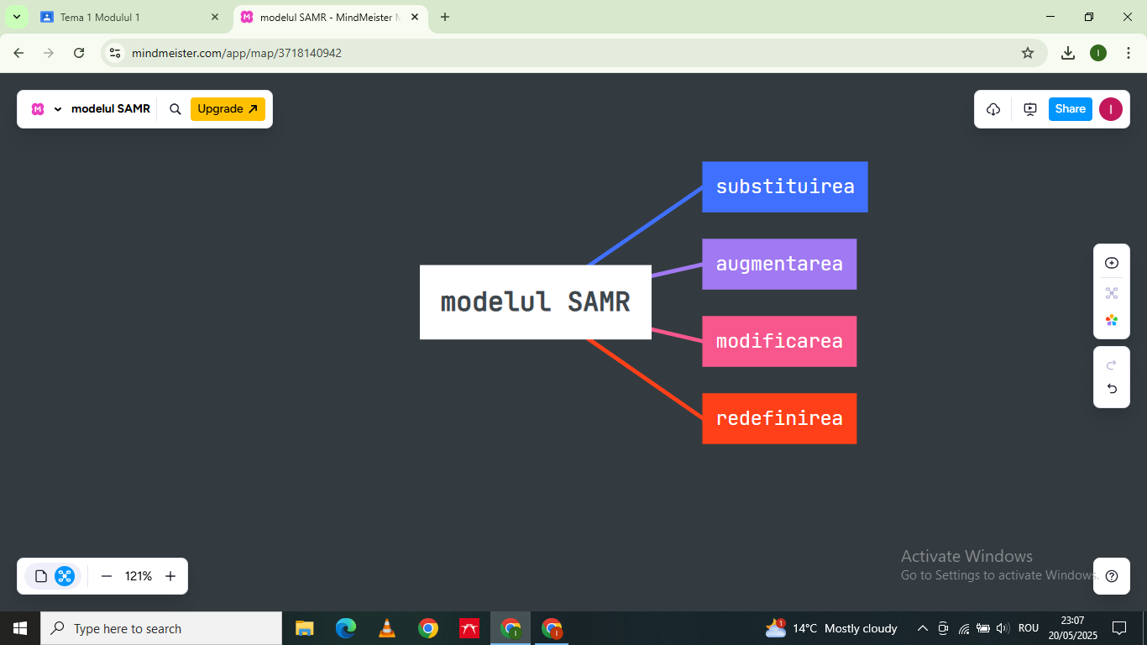This screenshot has height=645, width=1147.
Task: Click the add topic plus icon
Action: point(1112,263)
